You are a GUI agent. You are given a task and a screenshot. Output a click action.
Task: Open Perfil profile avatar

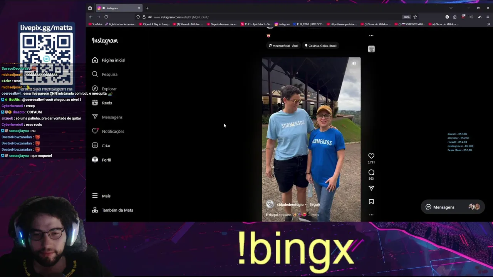(95, 160)
